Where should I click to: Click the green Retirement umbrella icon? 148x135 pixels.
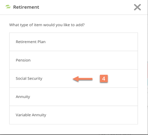[8, 7]
